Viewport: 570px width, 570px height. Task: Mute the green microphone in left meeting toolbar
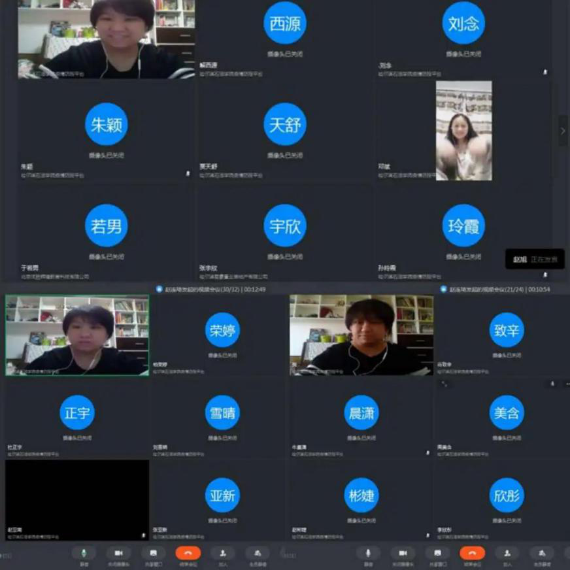[84, 553]
